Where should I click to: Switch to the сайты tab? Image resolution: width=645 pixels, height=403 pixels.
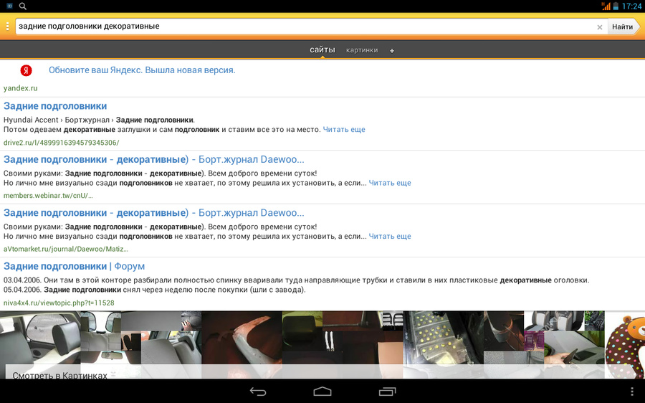[322, 49]
